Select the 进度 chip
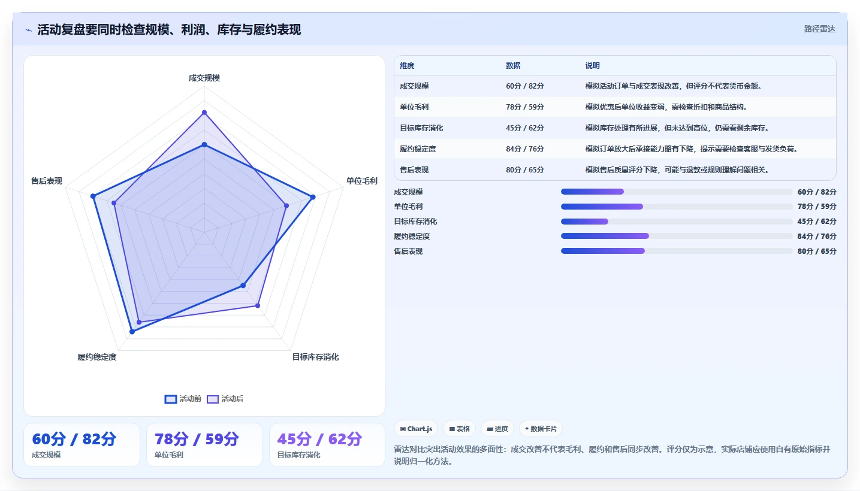Image resolution: width=860 pixels, height=491 pixels. point(497,429)
